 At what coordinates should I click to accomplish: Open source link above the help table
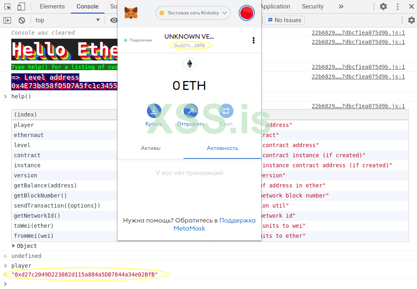tap(358, 106)
